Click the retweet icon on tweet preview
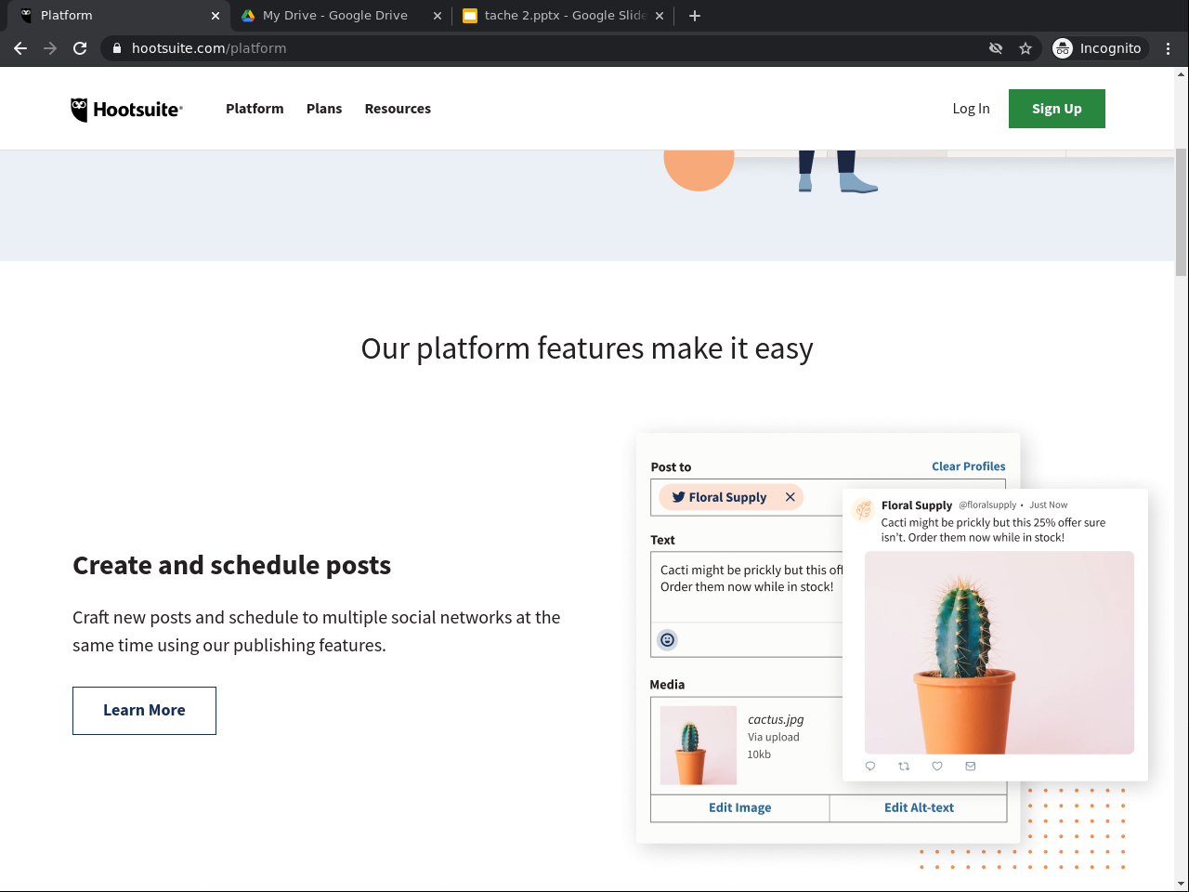Image resolution: width=1189 pixels, height=892 pixels. click(x=904, y=767)
